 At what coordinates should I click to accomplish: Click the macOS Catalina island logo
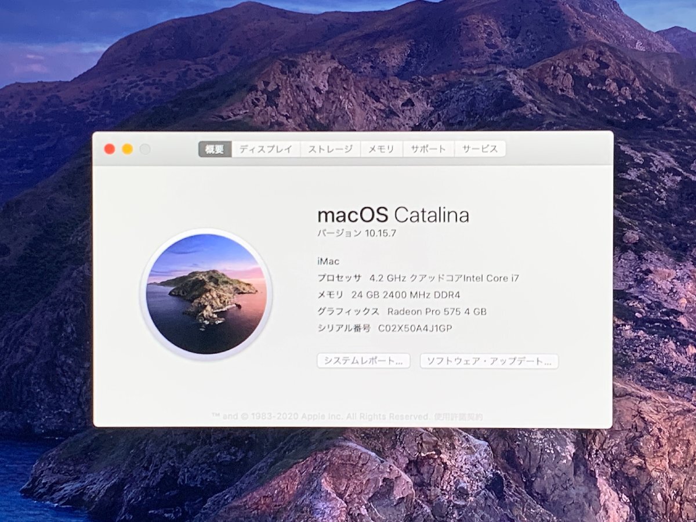[206, 294]
